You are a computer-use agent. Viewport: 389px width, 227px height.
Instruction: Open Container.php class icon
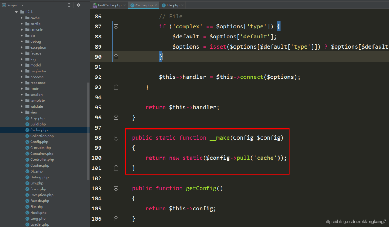27,154
